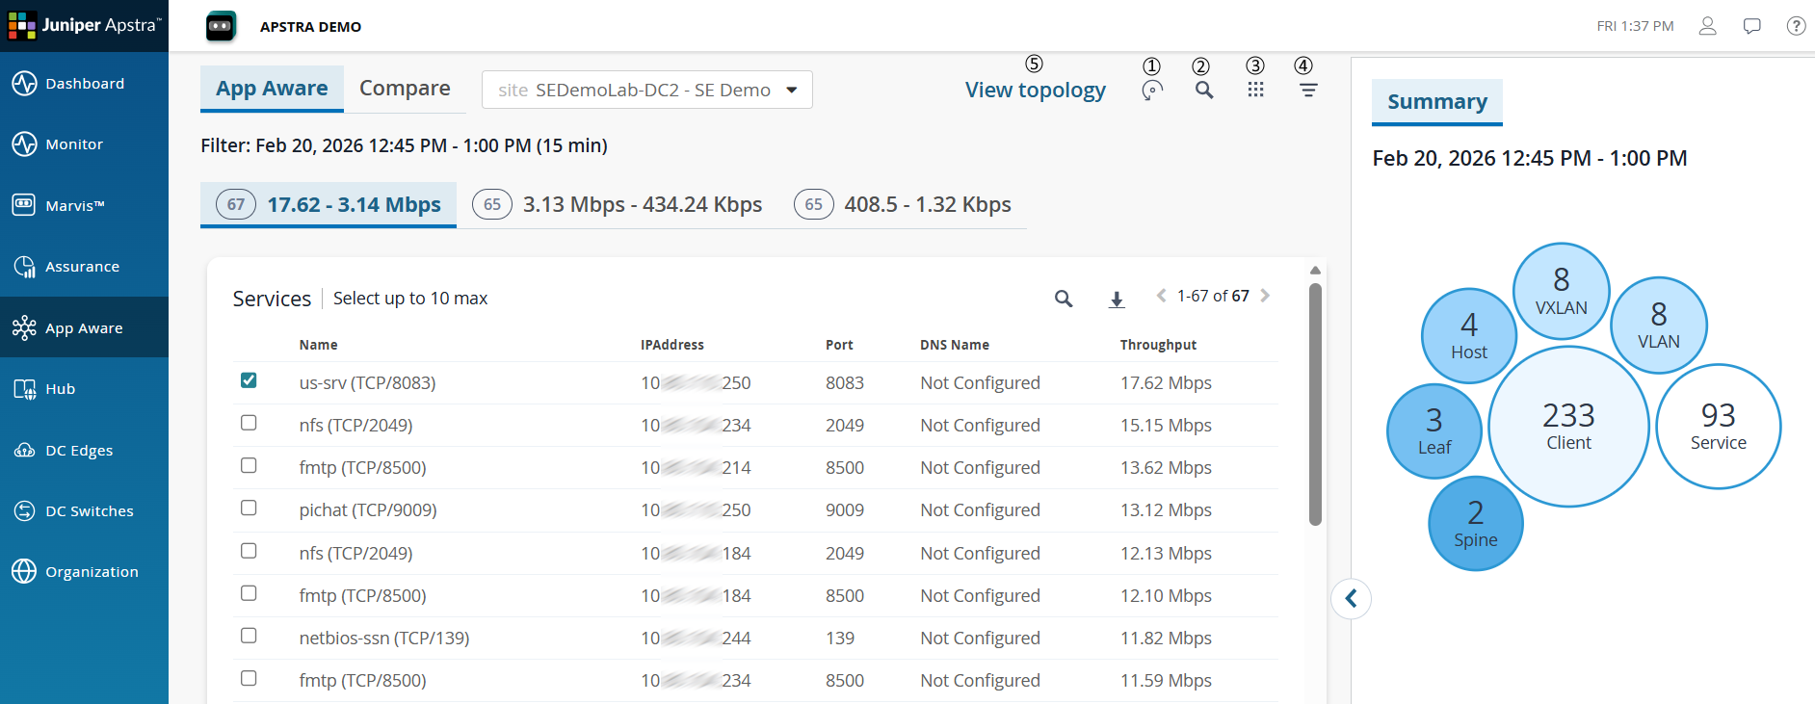This screenshot has height=704, width=1815.
Task: Switch to the Compare tab
Action: coord(405,89)
